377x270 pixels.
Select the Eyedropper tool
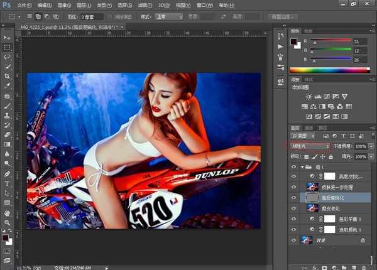pyautogui.click(x=7, y=85)
